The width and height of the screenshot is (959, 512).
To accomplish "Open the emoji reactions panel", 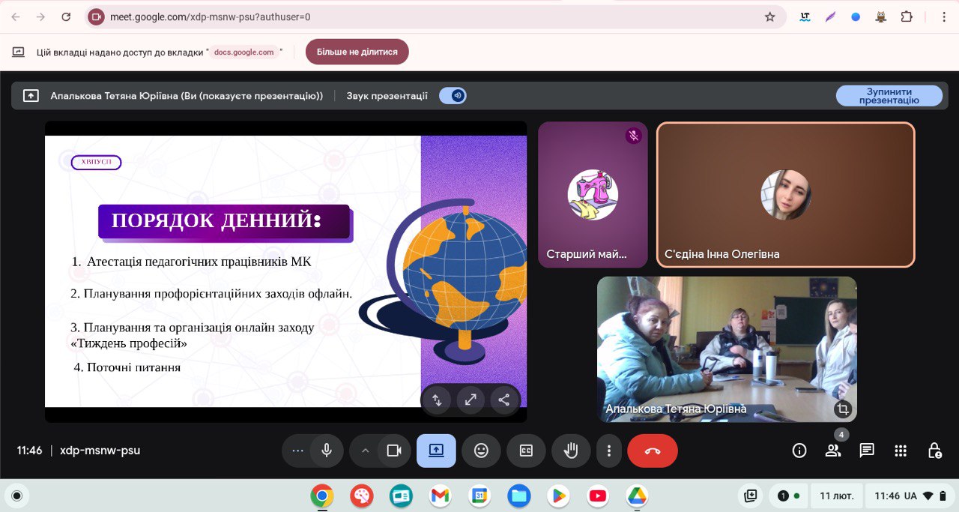I will click(x=481, y=451).
